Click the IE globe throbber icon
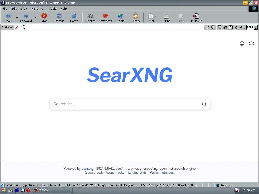The height and width of the screenshot is (194, 259). click(x=254, y=9)
